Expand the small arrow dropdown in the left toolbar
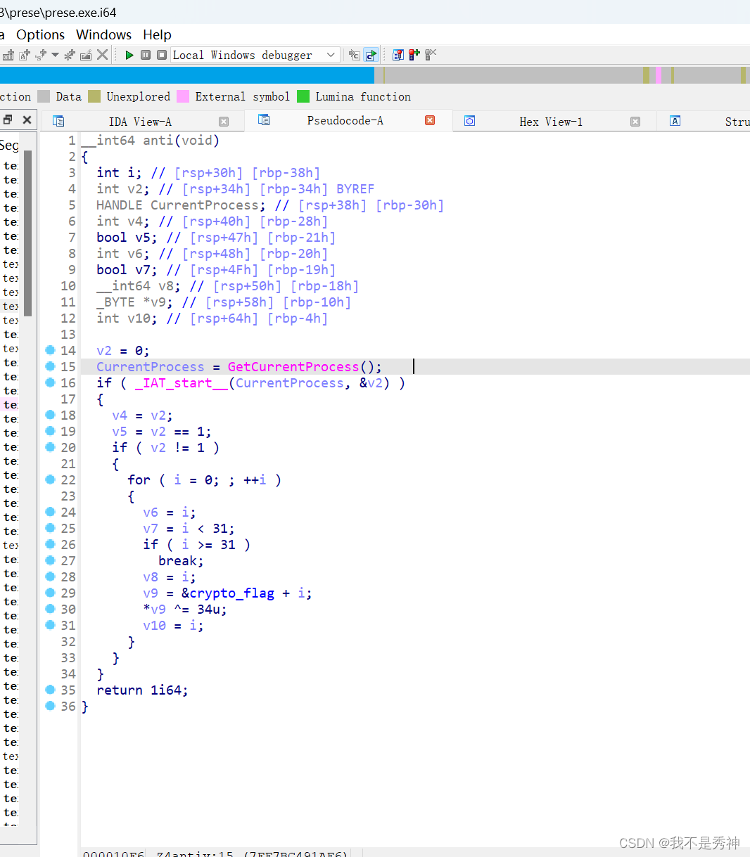Viewport: 750px width, 857px height. [x=55, y=55]
